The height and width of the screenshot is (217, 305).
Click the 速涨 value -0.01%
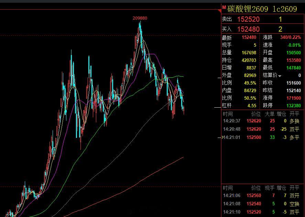[294, 45]
